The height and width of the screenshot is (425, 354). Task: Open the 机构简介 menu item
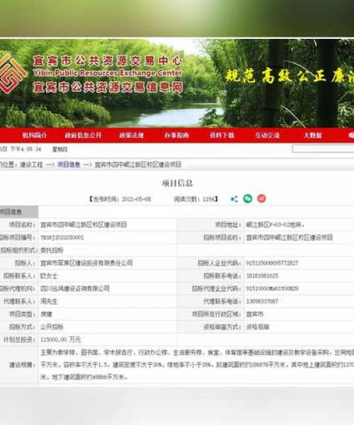coord(35,135)
